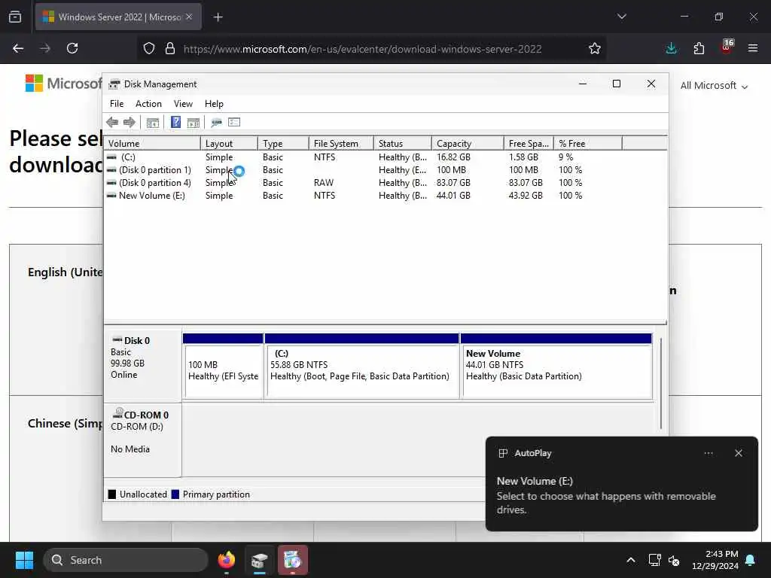The width and height of the screenshot is (771, 578).
Task: Click the RAW file system cell
Action: click(x=324, y=183)
